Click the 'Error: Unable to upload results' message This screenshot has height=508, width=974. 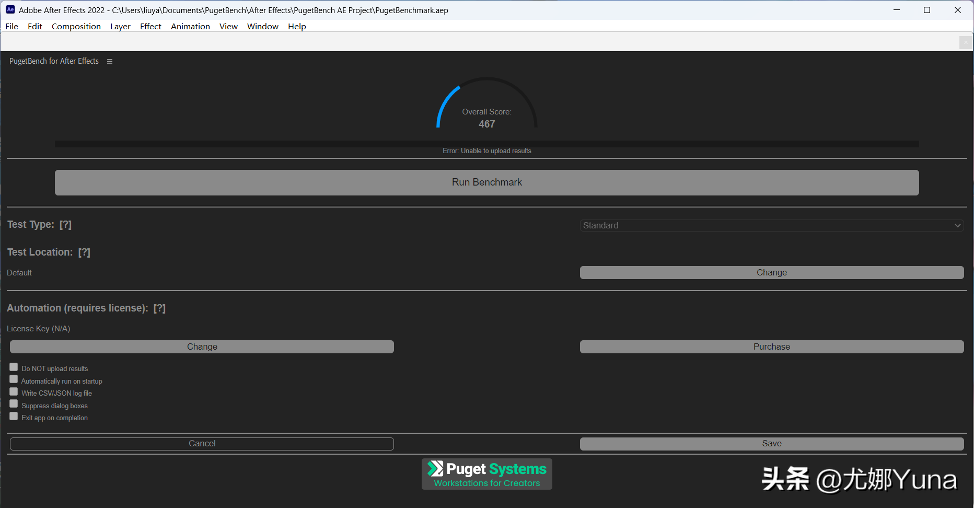click(x=487, y=151)
